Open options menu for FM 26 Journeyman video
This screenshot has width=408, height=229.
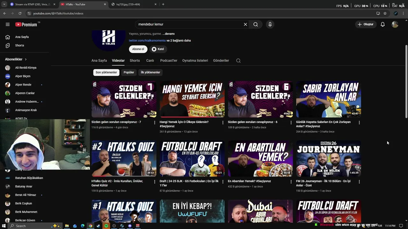359,182
